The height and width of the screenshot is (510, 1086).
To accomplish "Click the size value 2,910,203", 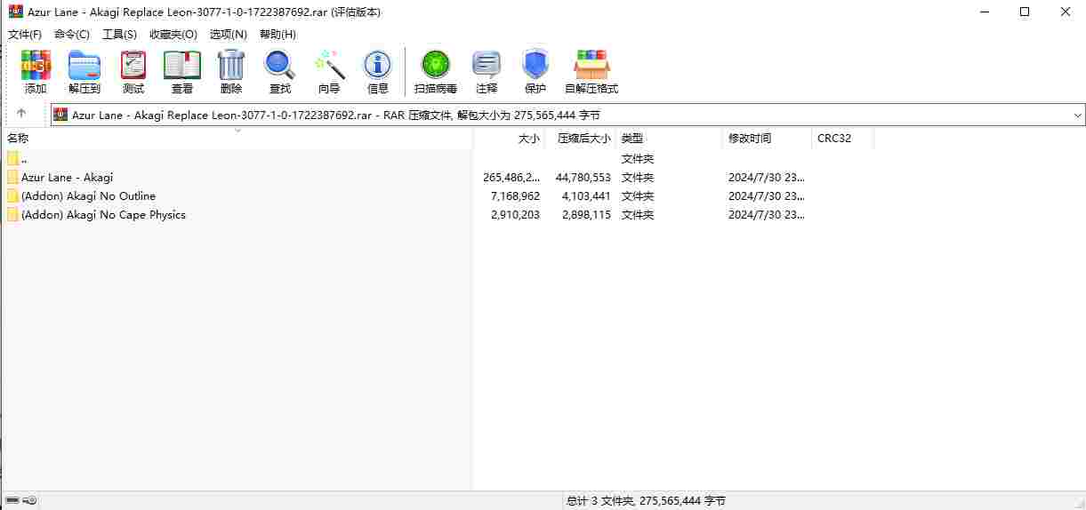I will click(515, 214).
